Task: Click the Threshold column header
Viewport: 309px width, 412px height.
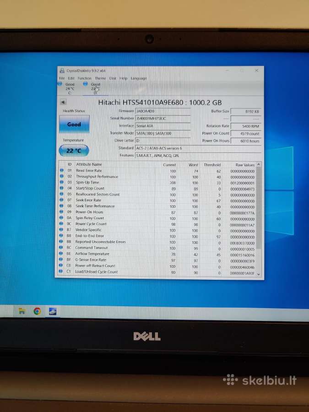Action: click(212, 165)
